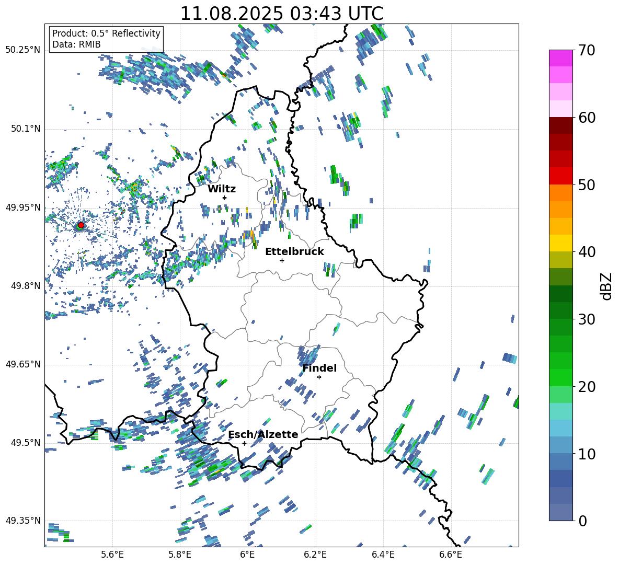Click the 50.1°N latitude label
This screenshot has width=619, height=565.
point(25,129)
